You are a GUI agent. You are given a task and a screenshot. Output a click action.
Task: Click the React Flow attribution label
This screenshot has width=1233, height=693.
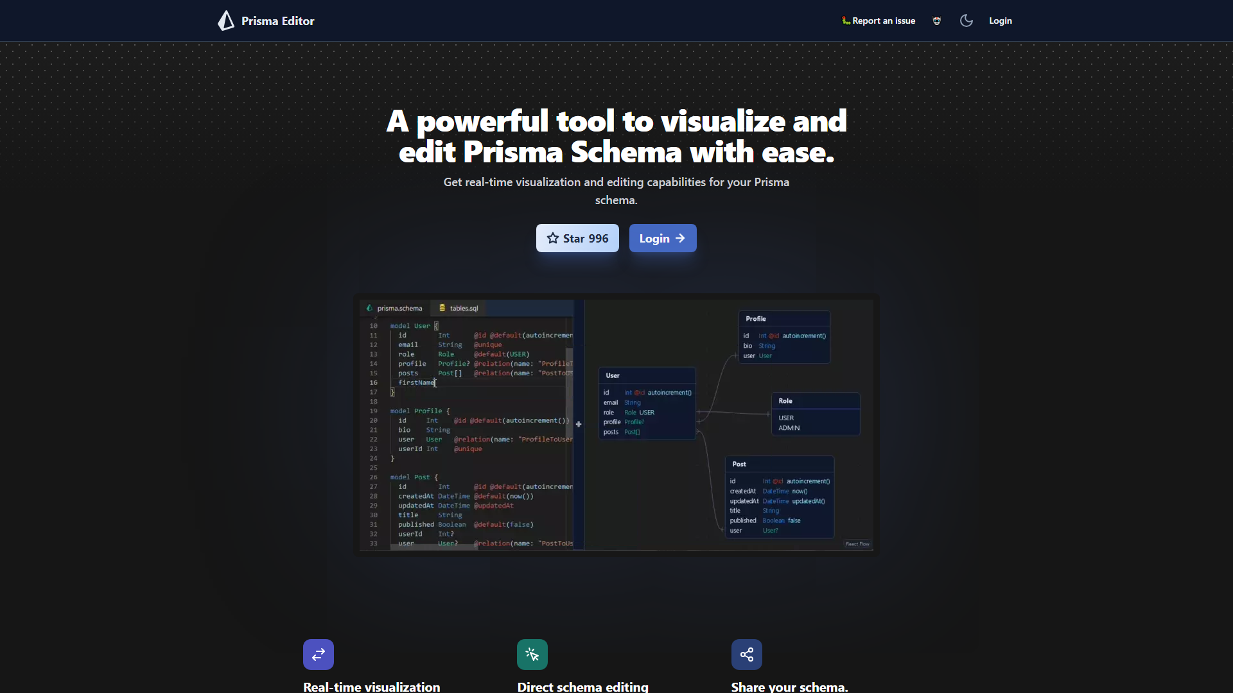point(857,544)
